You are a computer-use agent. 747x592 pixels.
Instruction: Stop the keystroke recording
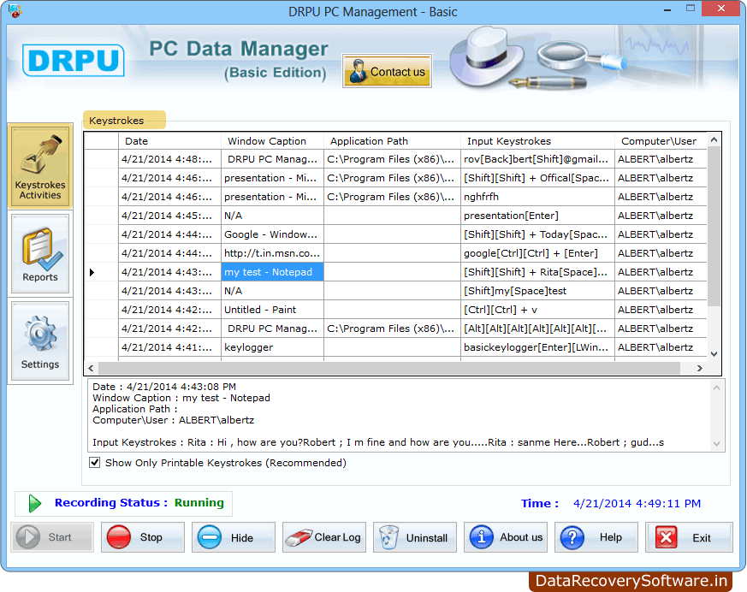143,537
